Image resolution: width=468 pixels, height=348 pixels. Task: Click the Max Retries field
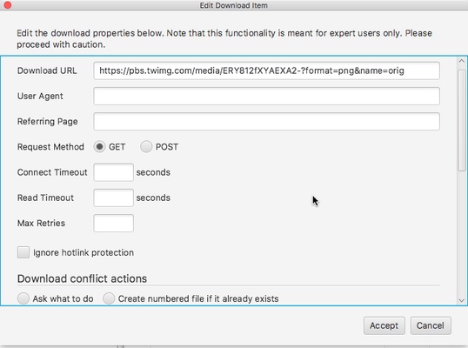click(113, 223)
